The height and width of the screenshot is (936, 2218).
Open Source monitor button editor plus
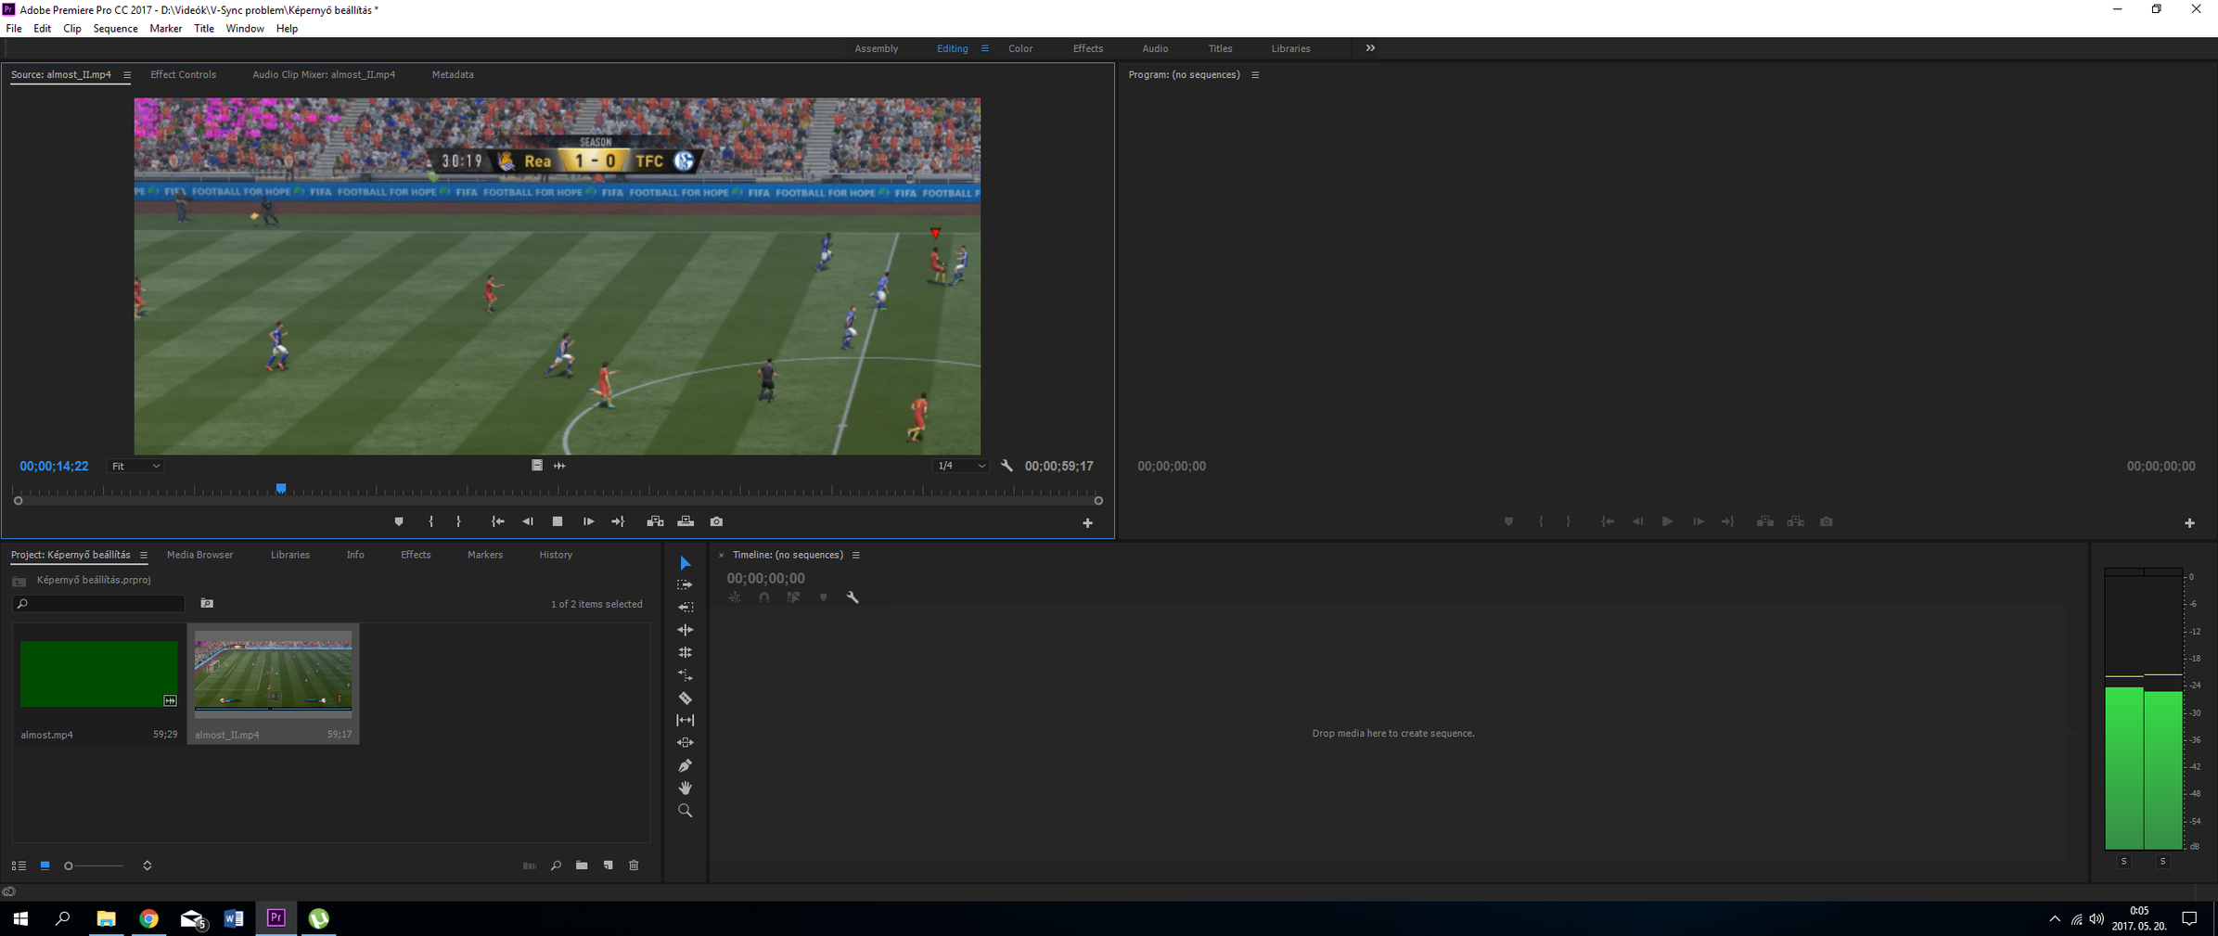point(1087,523)
